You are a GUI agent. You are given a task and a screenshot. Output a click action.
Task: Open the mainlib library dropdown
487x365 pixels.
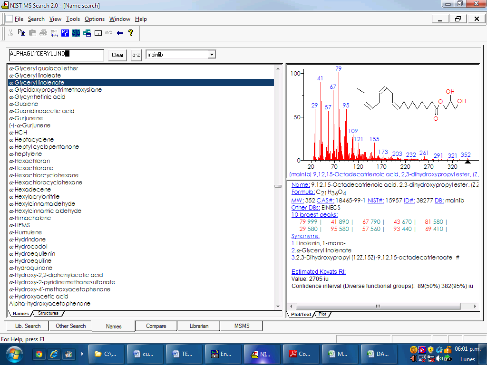tap(212, 55)
